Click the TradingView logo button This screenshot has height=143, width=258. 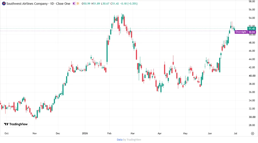point(16,124)
